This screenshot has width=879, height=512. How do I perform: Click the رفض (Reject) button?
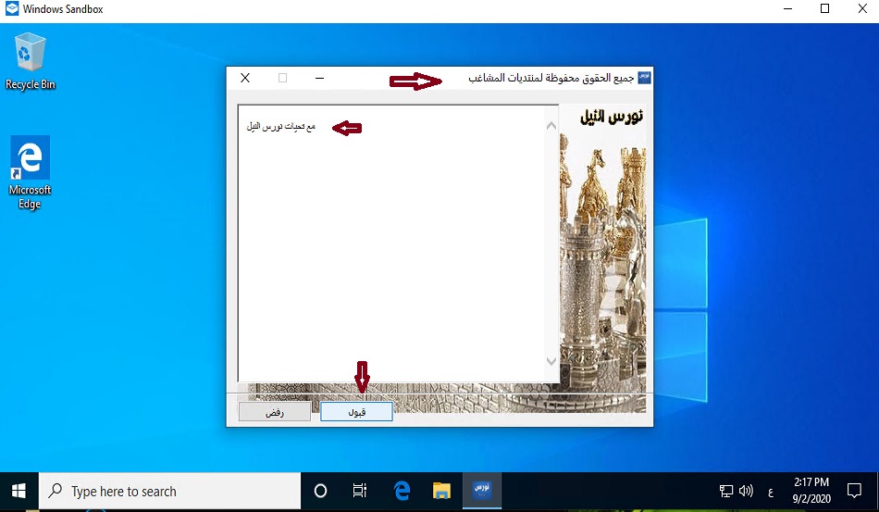tap(274, 412)
